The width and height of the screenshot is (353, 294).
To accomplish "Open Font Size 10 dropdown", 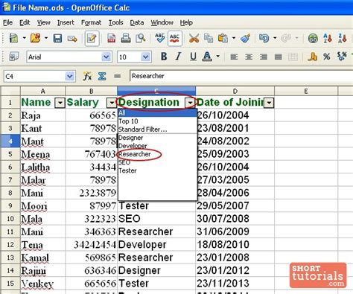I will click(146, 57).
